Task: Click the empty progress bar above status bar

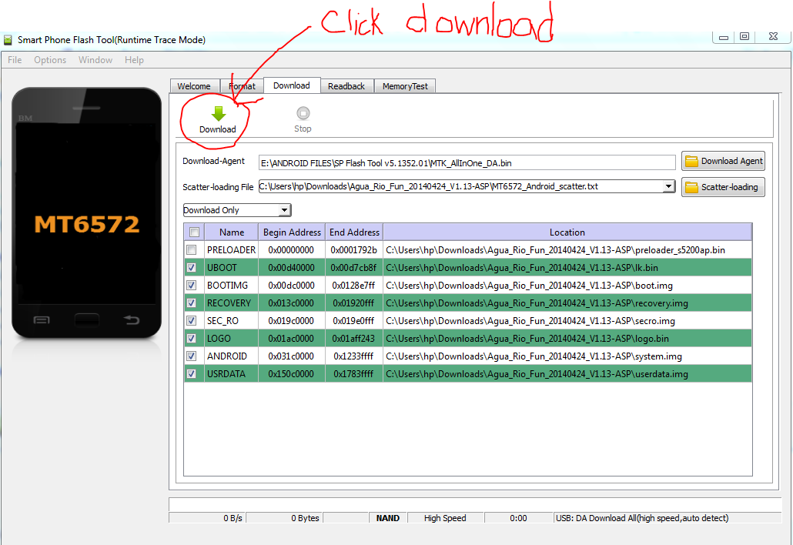Action: (475, 504)
